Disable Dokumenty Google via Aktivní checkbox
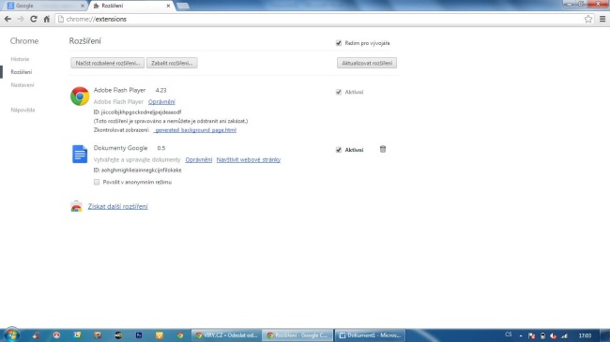The image size is (610, 342). [x=339, y=150]
